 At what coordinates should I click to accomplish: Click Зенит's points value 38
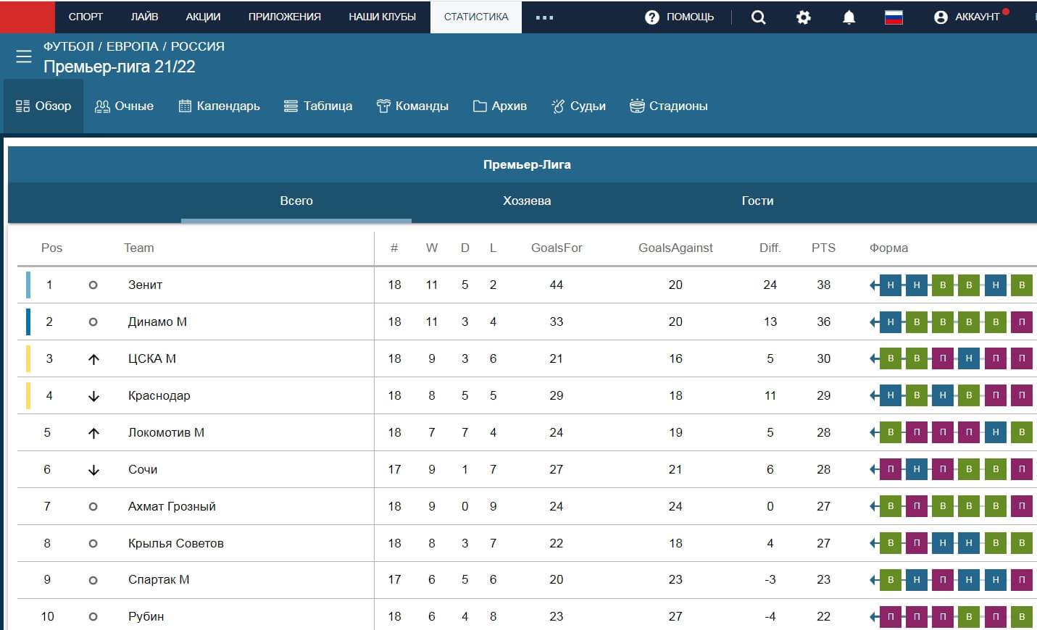pyautogui.click(x=823, y=285)
